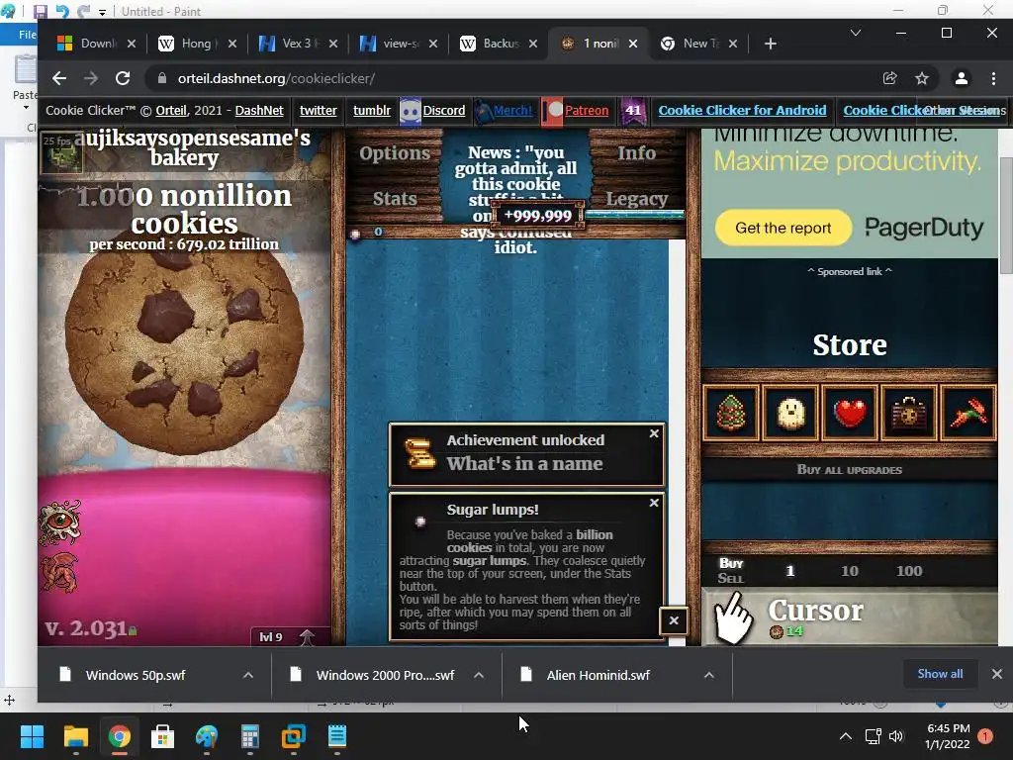Switch to the New Tab browser tab
The width and height of the screenshot is (1013, 760).
[x=698, y=44]
